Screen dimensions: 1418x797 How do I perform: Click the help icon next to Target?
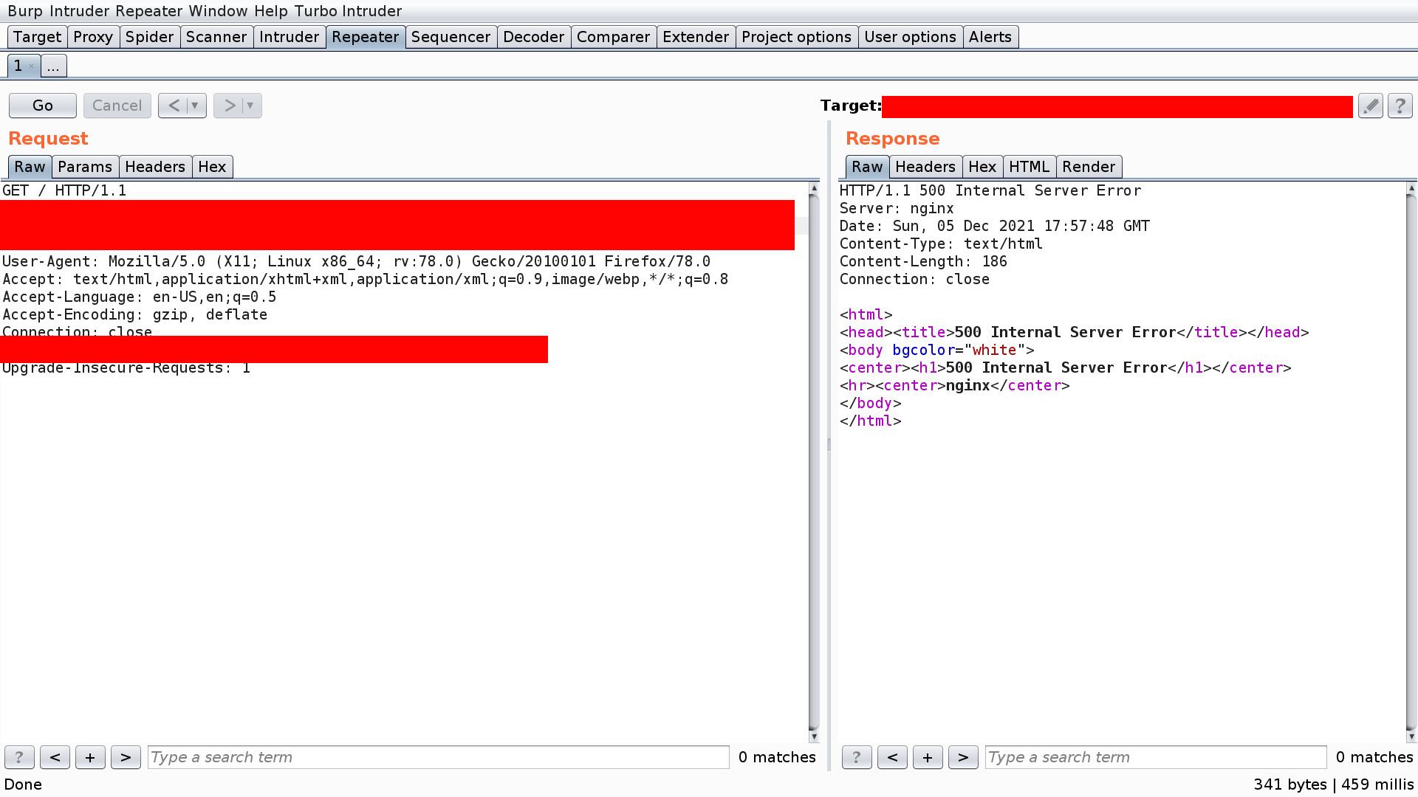coord(1400,106)
